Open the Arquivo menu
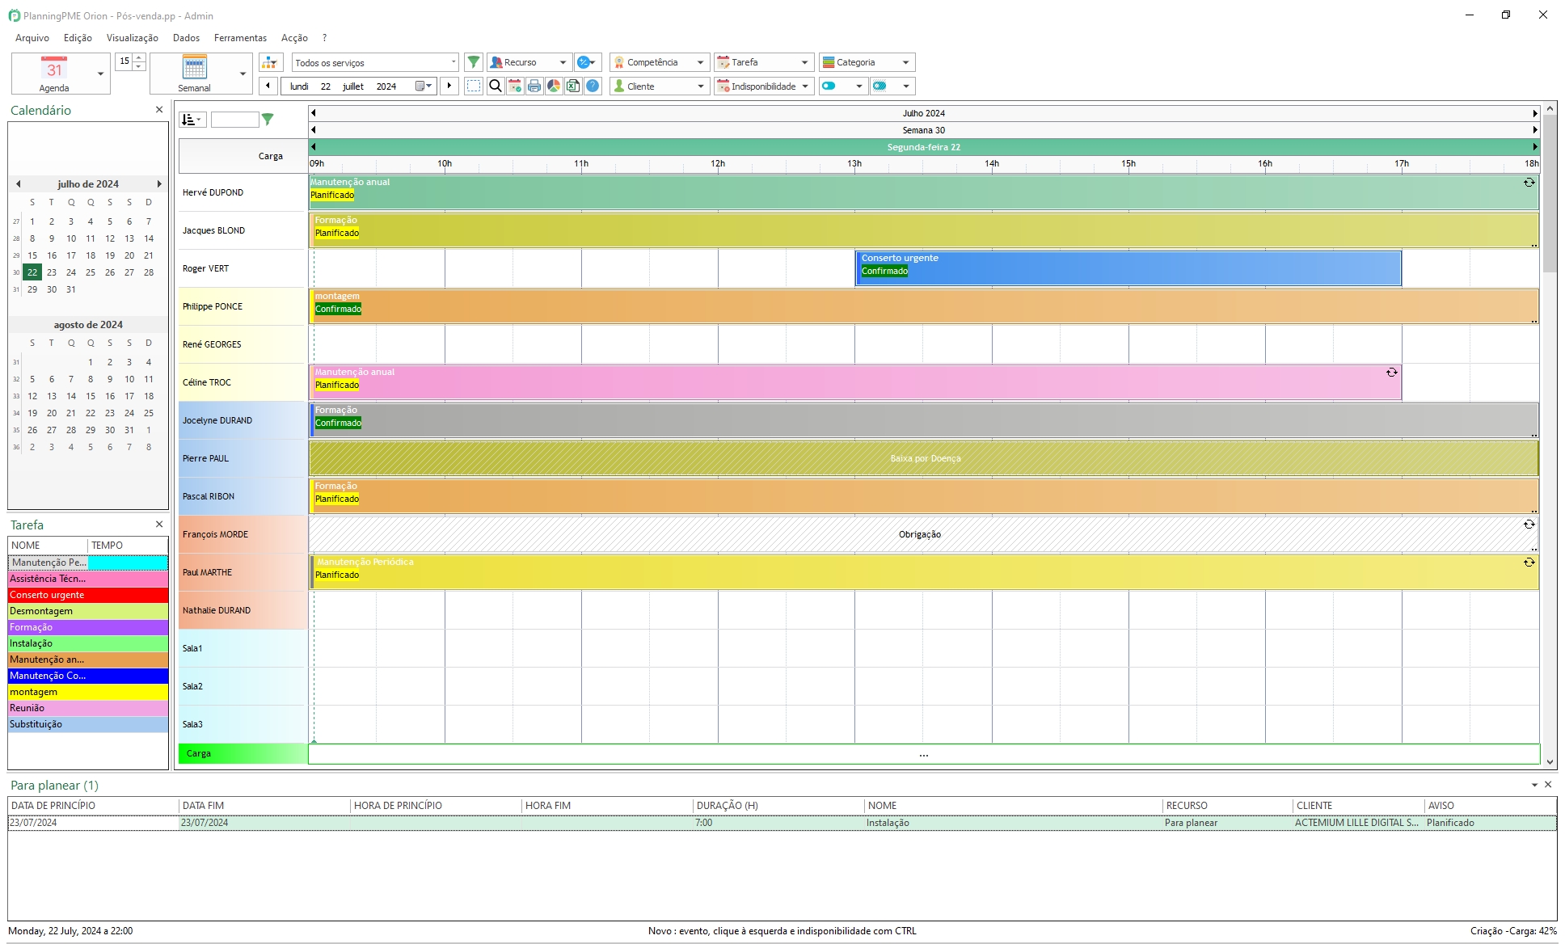The width and height of the screenshot is (1565, 944). point(32,38)
